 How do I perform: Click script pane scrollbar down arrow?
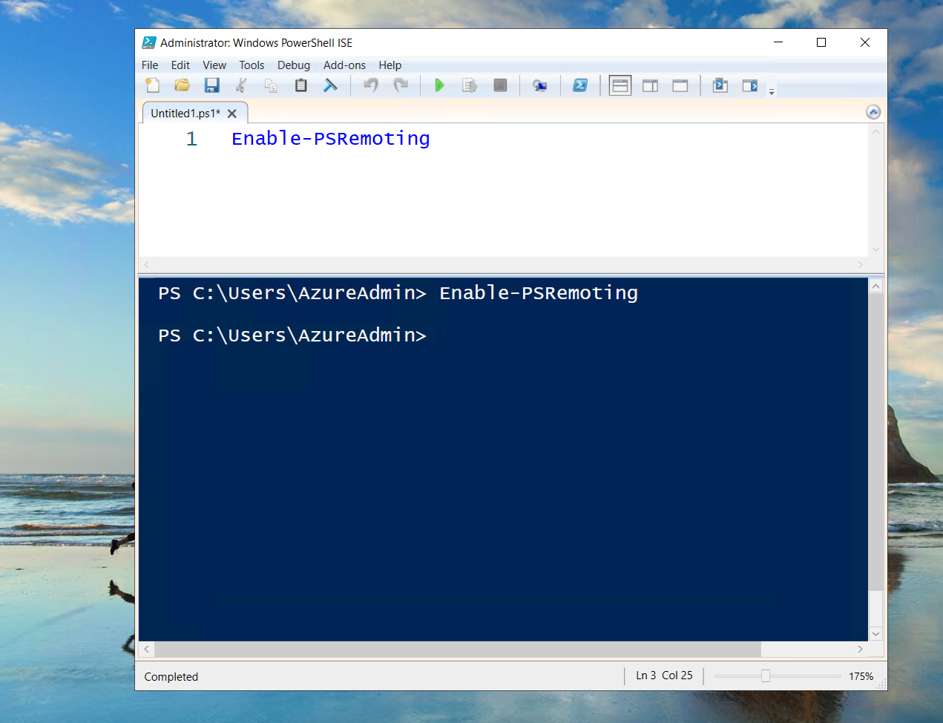(876, 249)
